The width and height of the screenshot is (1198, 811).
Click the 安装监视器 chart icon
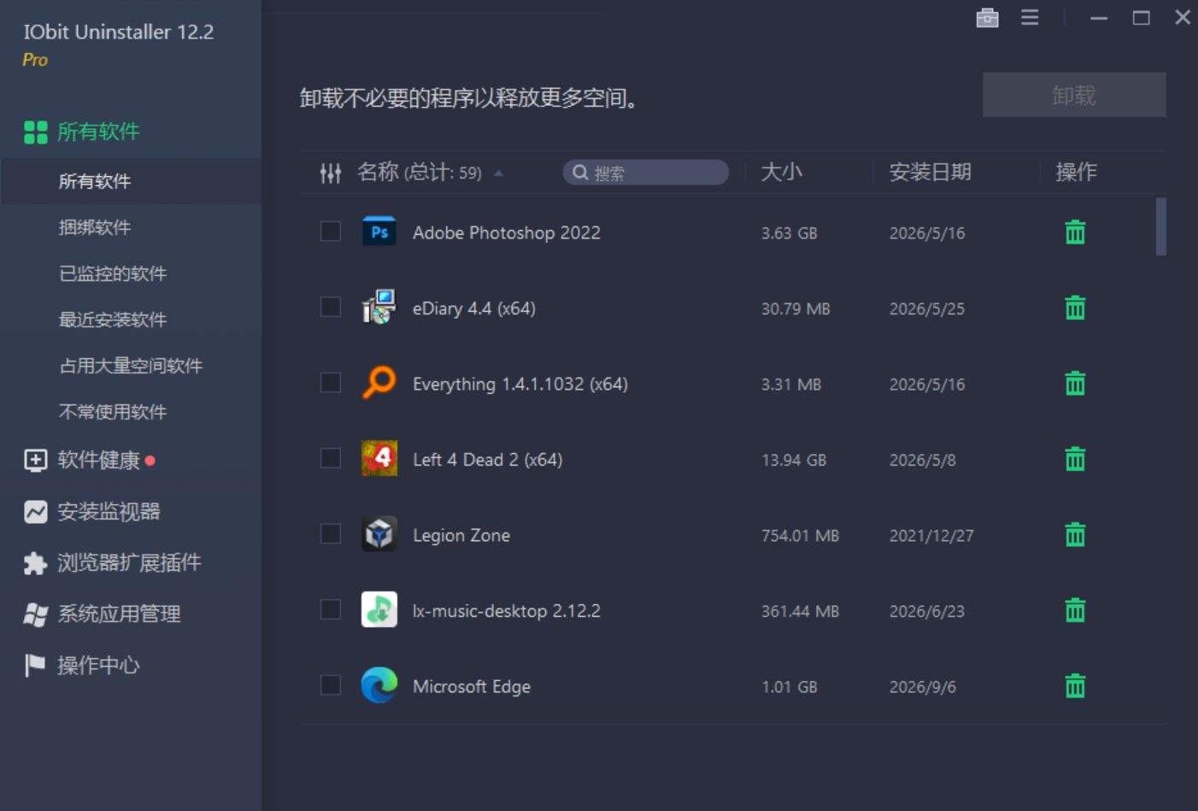tap(35, 512)
